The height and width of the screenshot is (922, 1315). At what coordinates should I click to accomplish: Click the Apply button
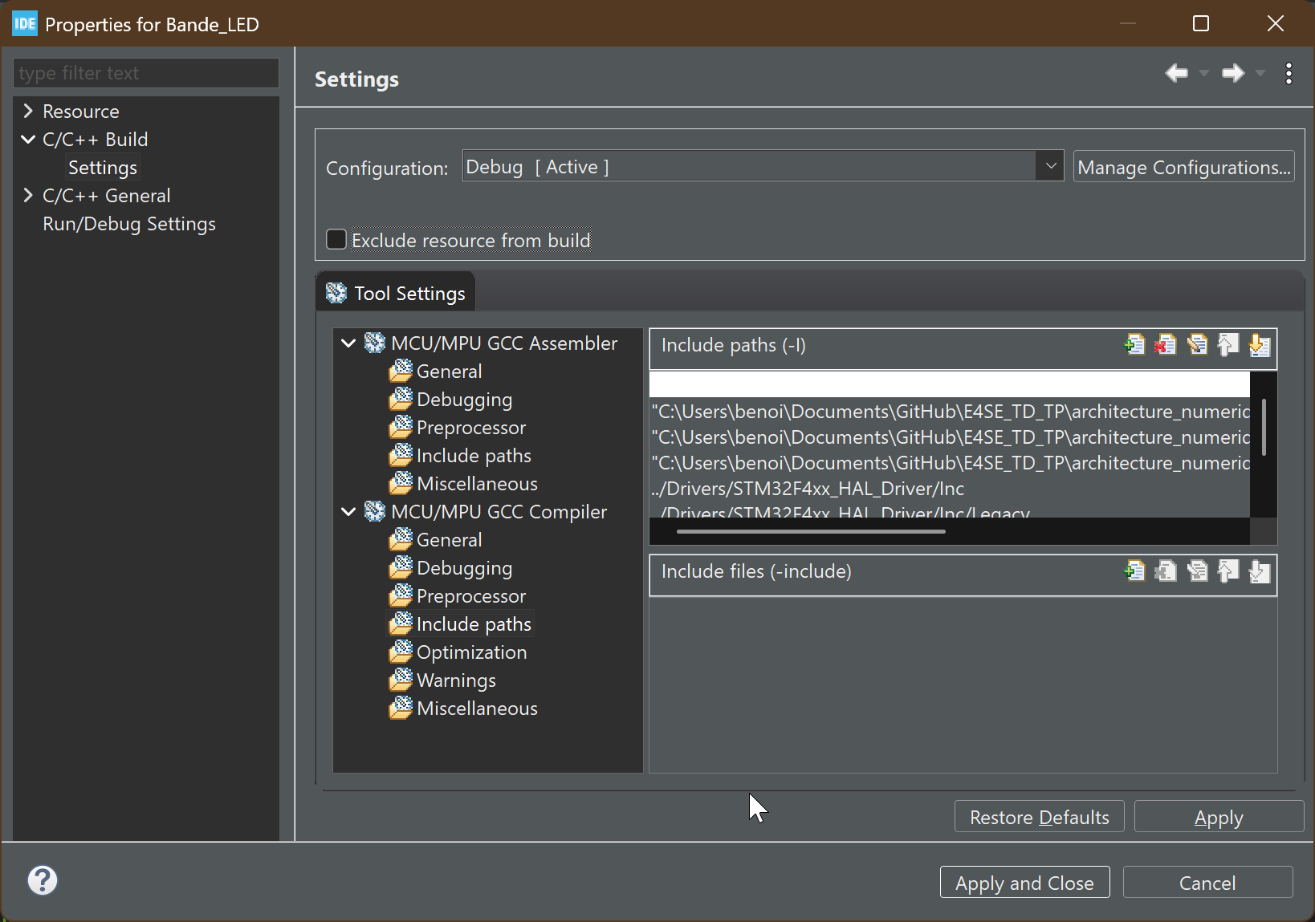coord(1219,817)
